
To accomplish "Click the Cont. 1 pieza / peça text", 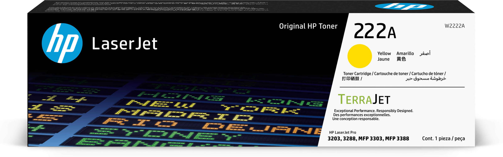I will (x=443, y=139).
